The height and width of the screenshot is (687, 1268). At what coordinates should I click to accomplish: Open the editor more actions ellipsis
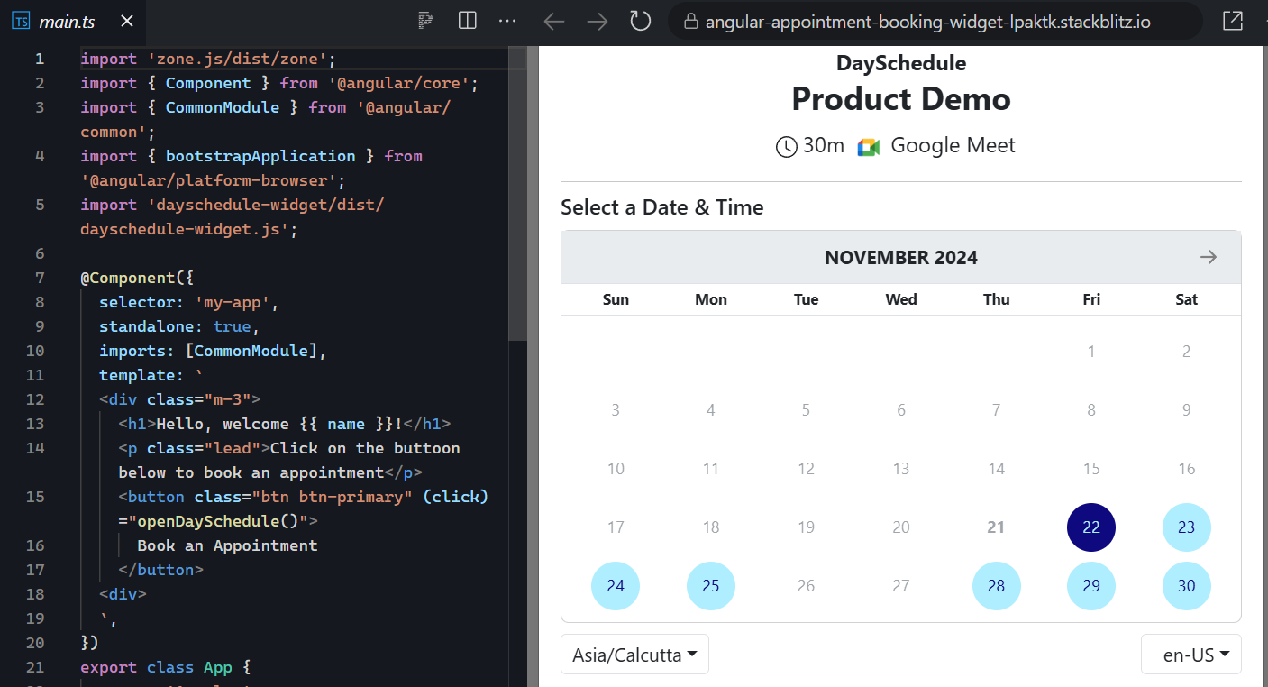(x=507, y=20)
